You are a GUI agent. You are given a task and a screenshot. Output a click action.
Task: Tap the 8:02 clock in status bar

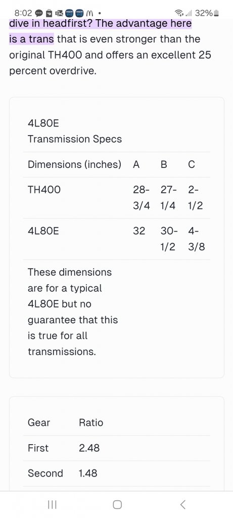click(x=23, y=14)
